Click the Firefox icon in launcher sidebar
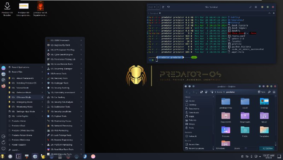 [4, 86]
